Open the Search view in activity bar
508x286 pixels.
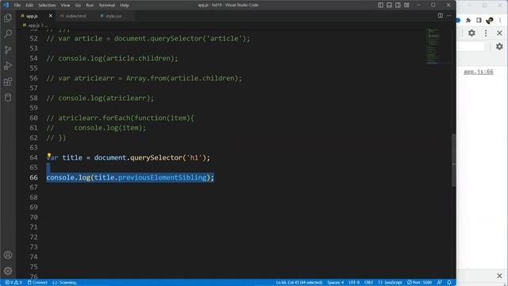[x=8, y=33]
